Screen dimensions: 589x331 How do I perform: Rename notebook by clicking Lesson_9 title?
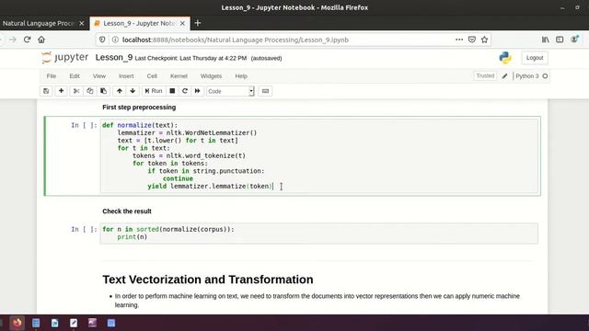click(114, 57)
